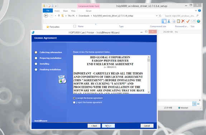
Task: Click the 'Finalizing installation' step label
Action: pos(50,69)
